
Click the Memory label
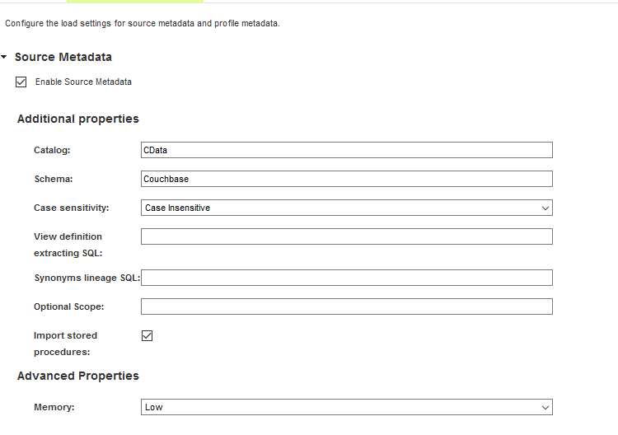click(x=53, y=407)
